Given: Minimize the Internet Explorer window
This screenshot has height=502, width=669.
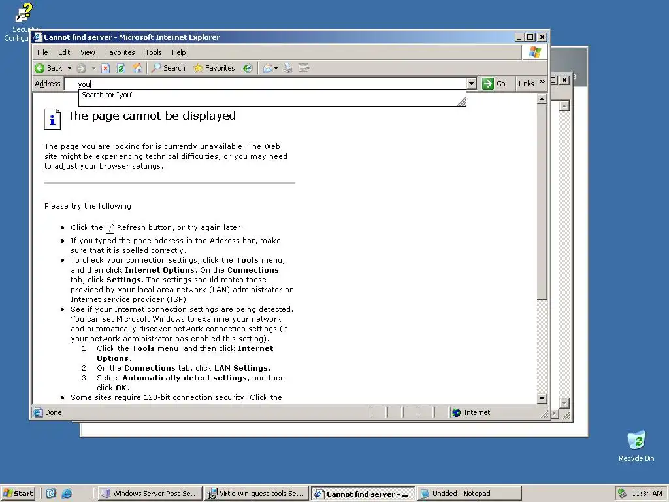Looking at the screenshot, I should [x=519, y=37].
